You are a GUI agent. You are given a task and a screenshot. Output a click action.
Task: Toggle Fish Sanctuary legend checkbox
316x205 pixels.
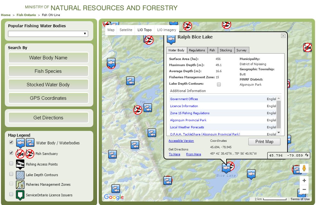(11, 153)
